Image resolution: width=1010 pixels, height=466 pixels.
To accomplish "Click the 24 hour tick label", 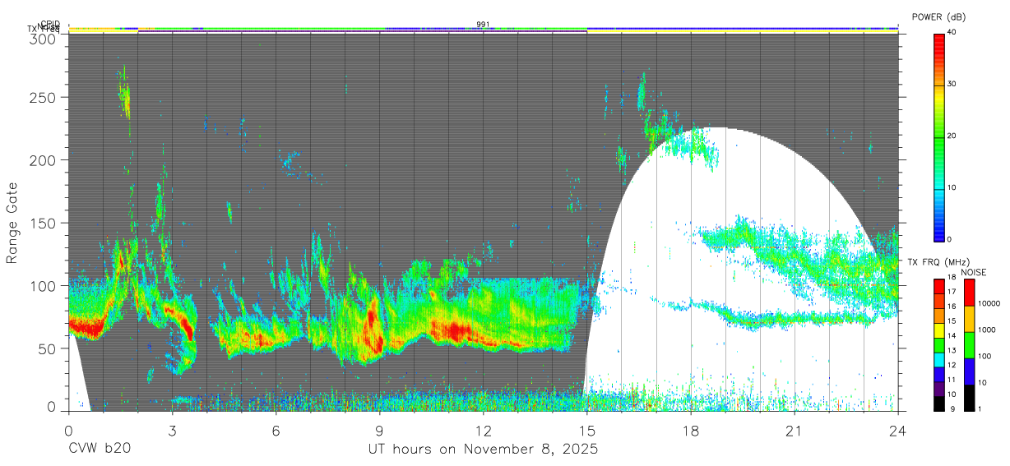I will (897, 431).
